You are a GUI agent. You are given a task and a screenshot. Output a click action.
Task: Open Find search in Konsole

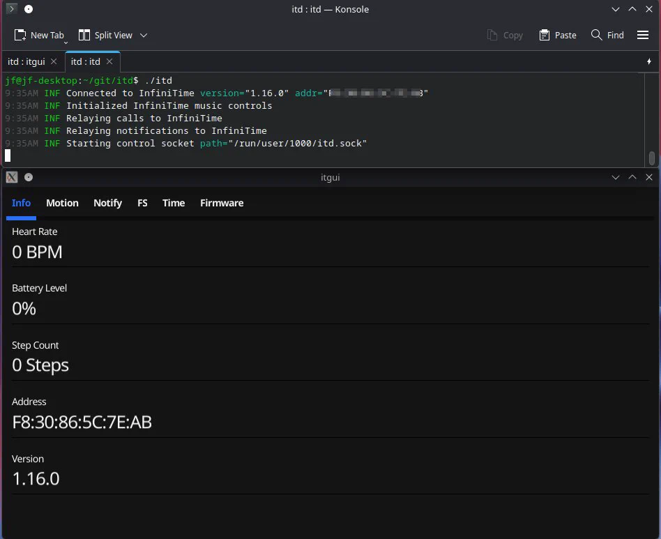(x=607, y=36)
